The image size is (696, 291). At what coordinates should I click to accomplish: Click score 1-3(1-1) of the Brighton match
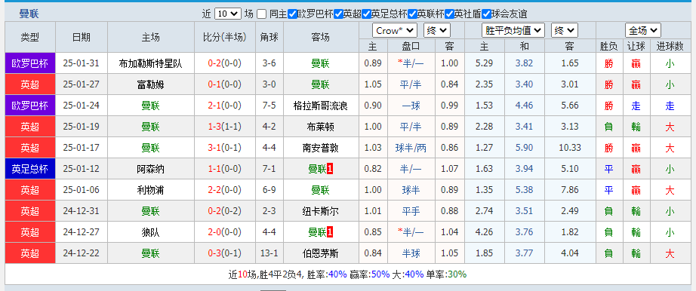225,127
